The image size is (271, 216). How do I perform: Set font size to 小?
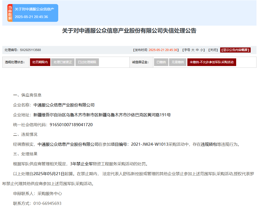(x=201, y=50)
